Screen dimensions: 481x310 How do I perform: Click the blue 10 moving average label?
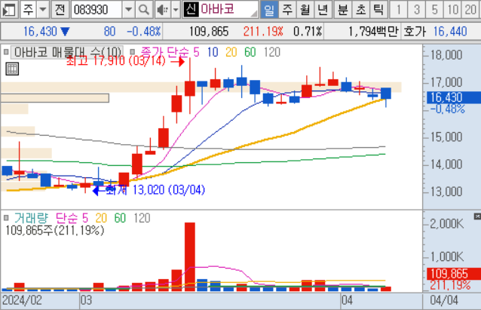click(x=213, y=52)
